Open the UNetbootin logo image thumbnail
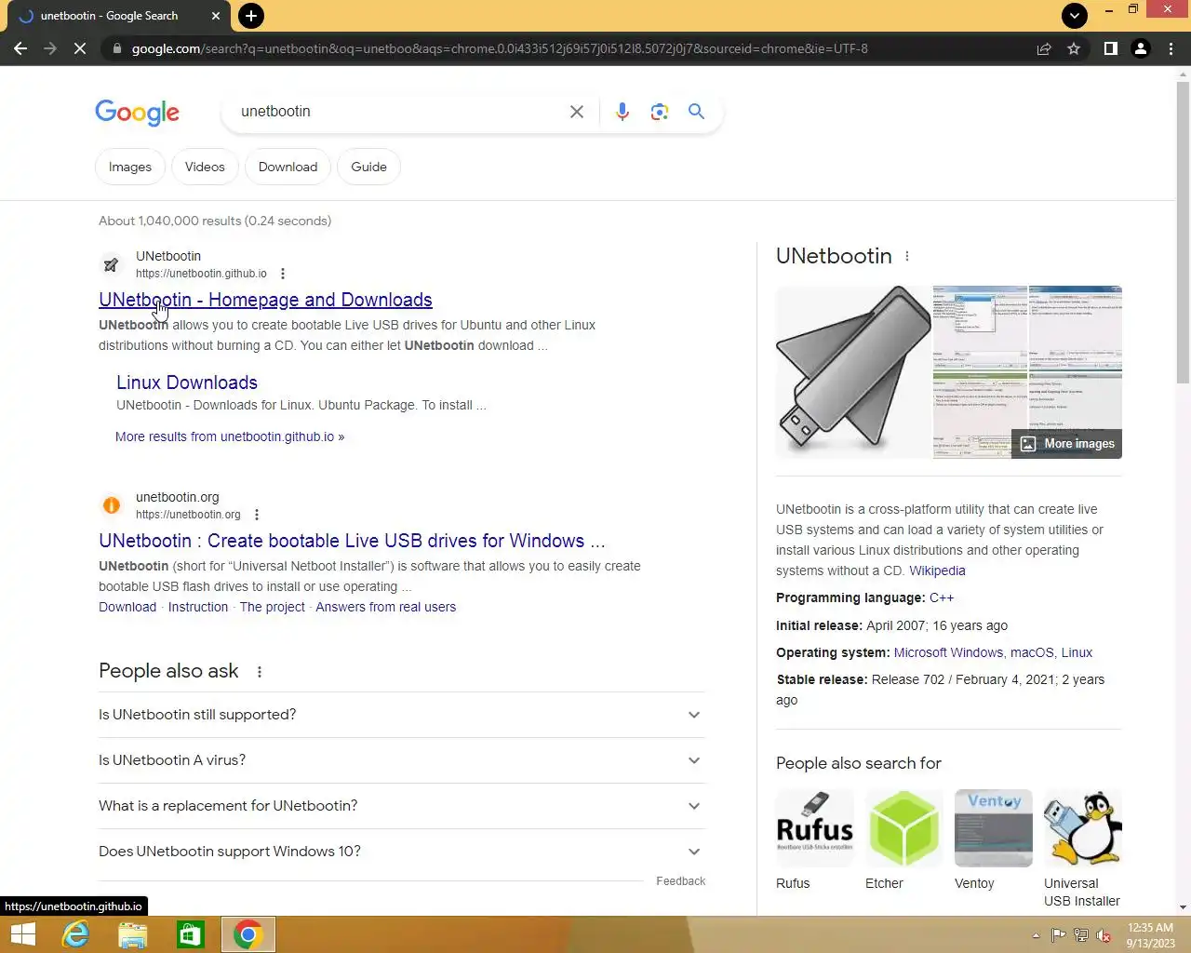This screenshot has height=953, width=1191. [x=853, y=372]
